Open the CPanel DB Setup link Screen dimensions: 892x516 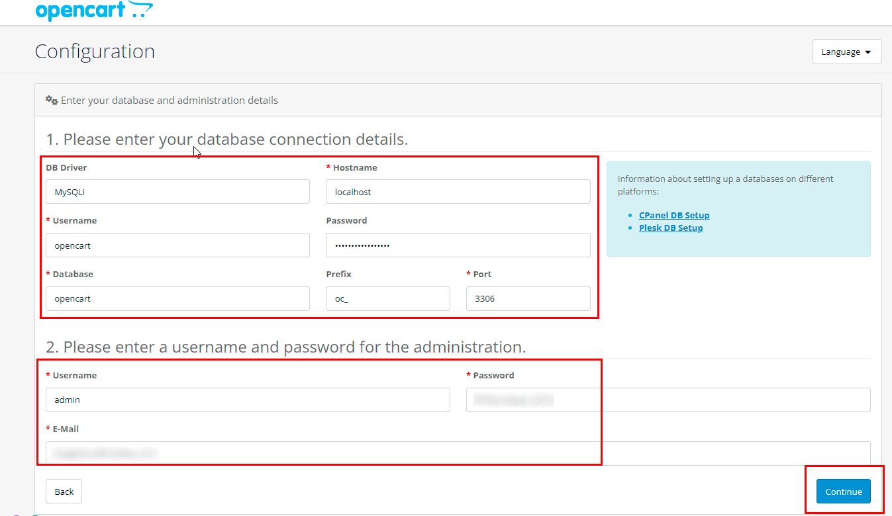point(673,215)
